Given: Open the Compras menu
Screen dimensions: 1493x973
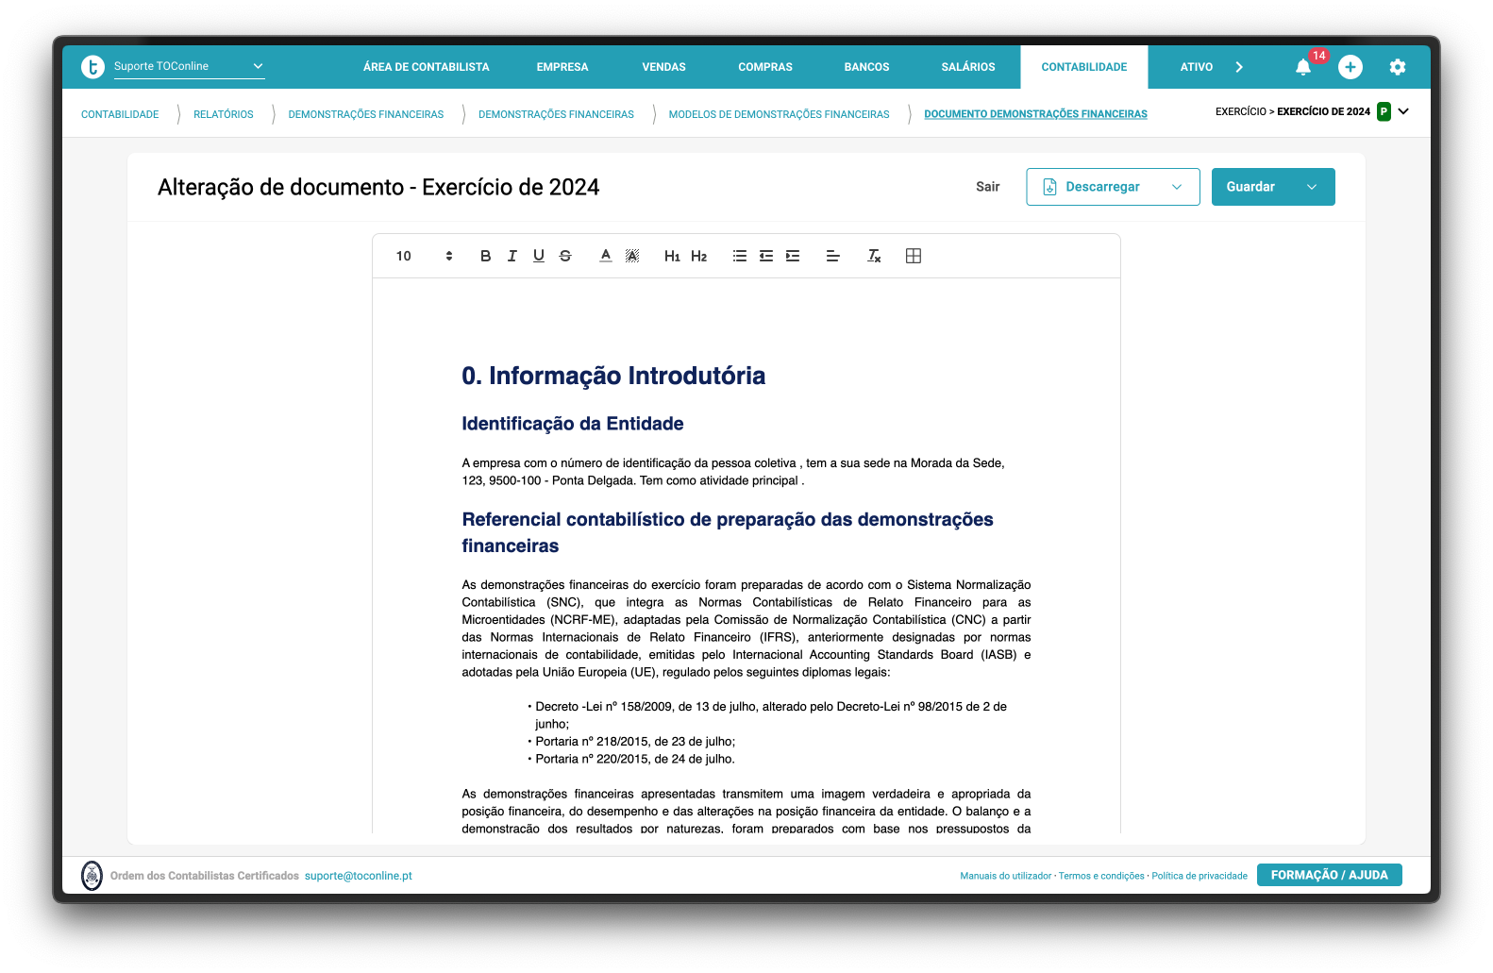Looking at the screenshot, I should [765, 67].
